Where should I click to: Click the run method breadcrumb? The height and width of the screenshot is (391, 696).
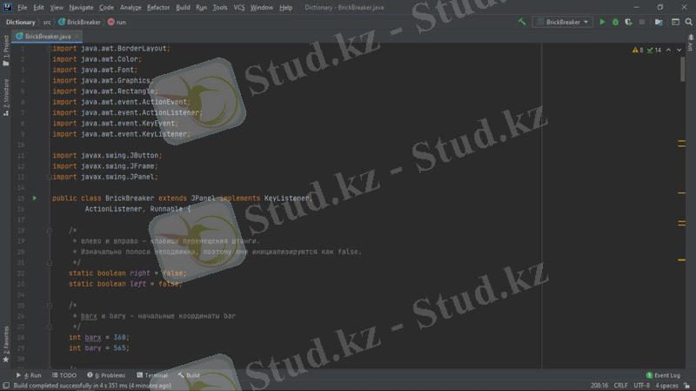coord(117,23)
